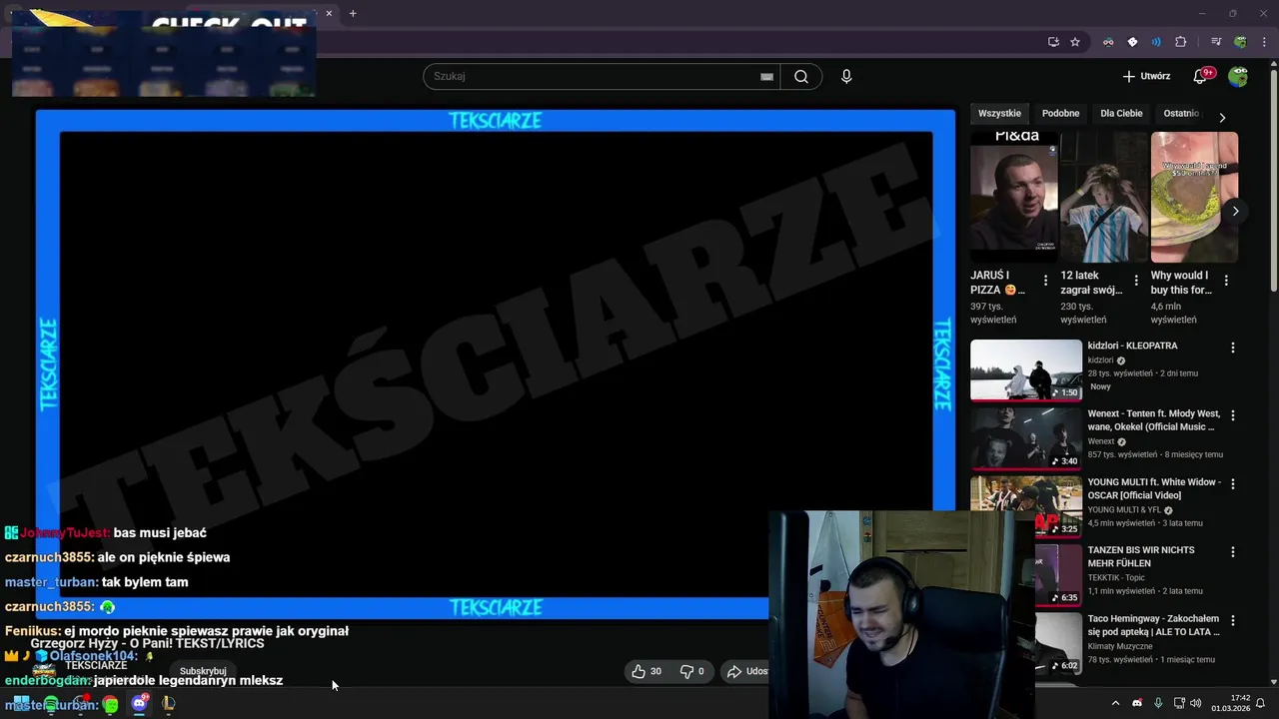
Task: Click the Wenext channel name
Action: (1101, 441)
